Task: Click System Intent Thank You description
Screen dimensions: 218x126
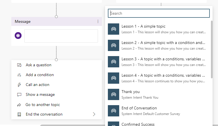Action: (x=140, y=98)
